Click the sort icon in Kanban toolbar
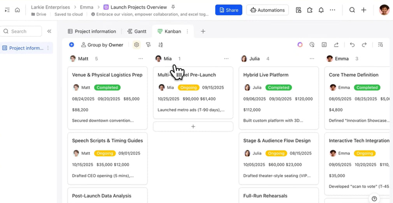 point(161,45)
